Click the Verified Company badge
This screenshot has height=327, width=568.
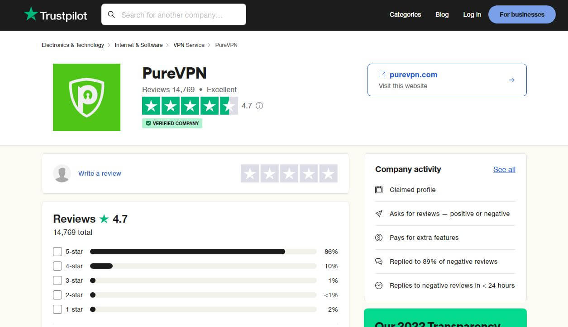point(172,123)
